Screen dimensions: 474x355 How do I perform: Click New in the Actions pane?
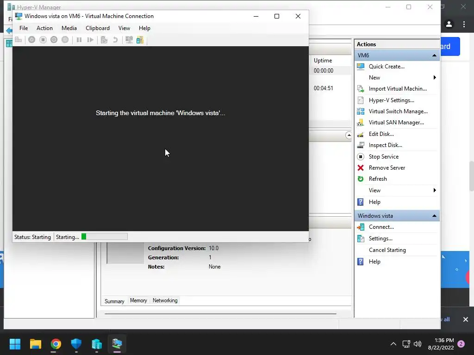coord(374,78)
